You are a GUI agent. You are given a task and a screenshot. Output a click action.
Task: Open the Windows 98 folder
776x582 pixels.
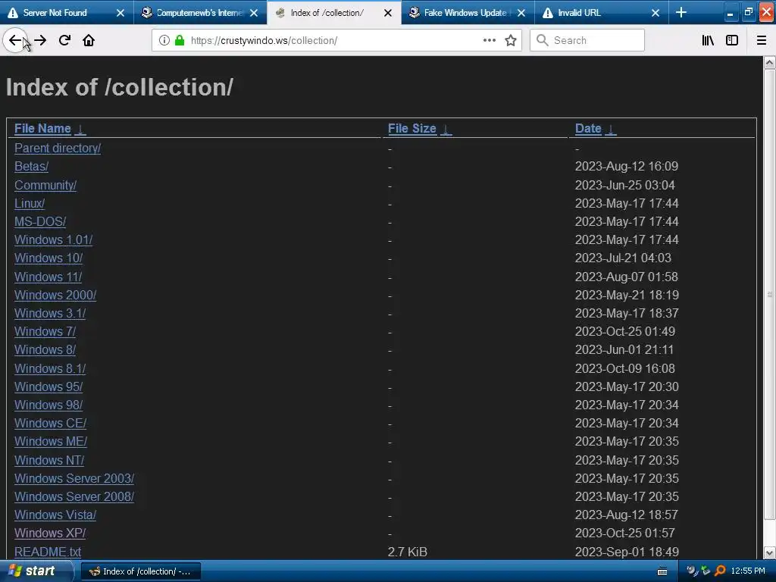click(48, 405)
